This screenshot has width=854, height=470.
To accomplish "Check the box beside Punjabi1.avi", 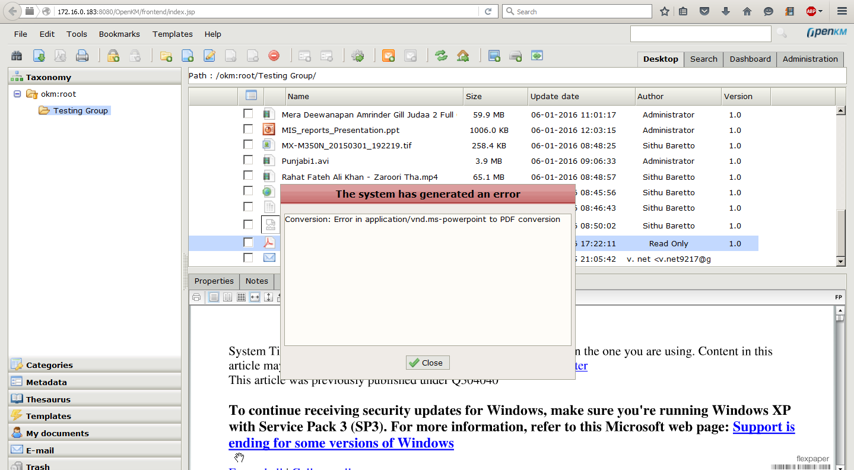I will click(248, 160).
